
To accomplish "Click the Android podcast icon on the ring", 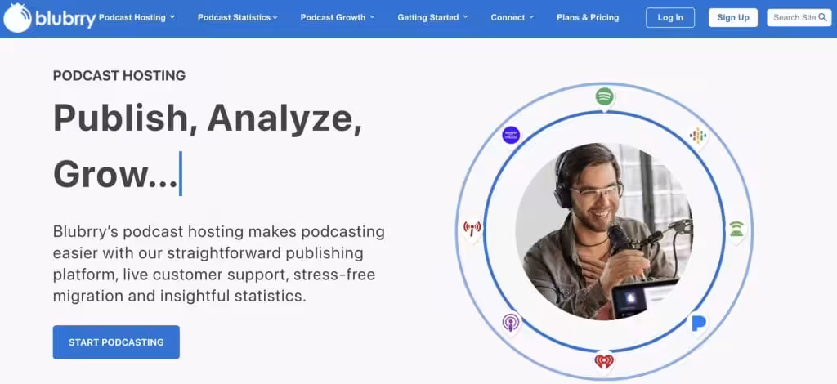I will point(736,230).
